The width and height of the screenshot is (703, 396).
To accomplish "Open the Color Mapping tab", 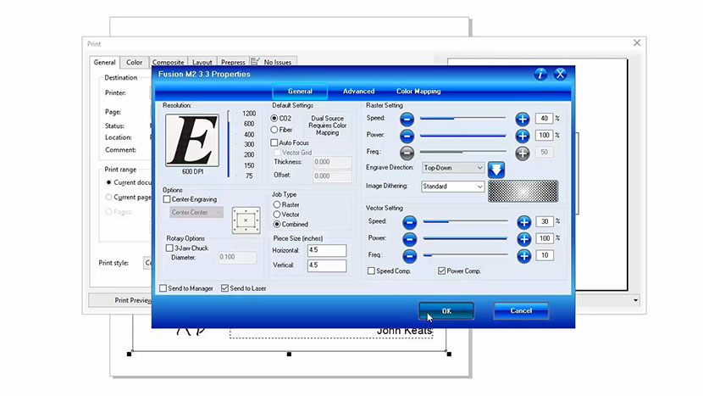I will point(418,92).
